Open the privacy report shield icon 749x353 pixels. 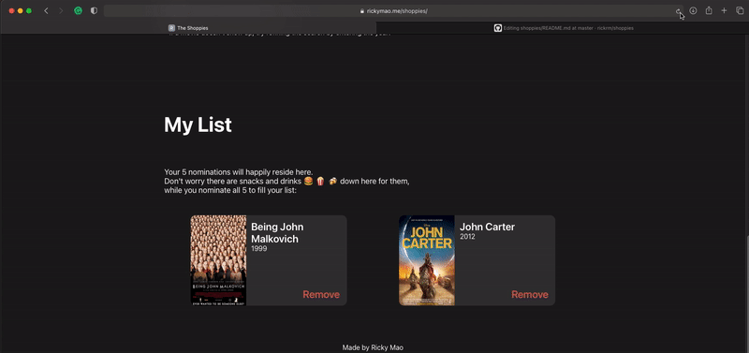point(95,11)
